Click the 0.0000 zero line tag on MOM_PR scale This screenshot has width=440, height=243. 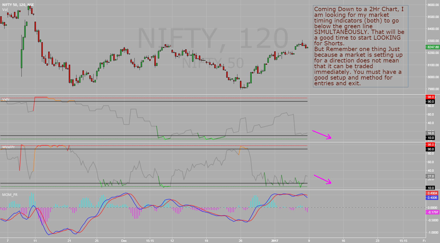pos(431,207)
